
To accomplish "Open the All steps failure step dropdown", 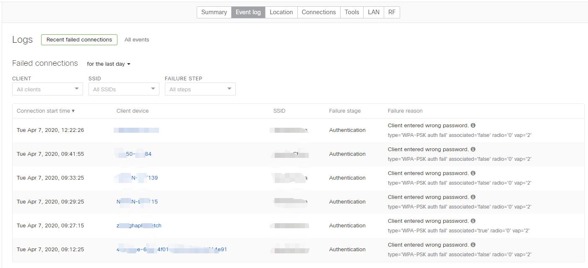I will tap(200, 89).
